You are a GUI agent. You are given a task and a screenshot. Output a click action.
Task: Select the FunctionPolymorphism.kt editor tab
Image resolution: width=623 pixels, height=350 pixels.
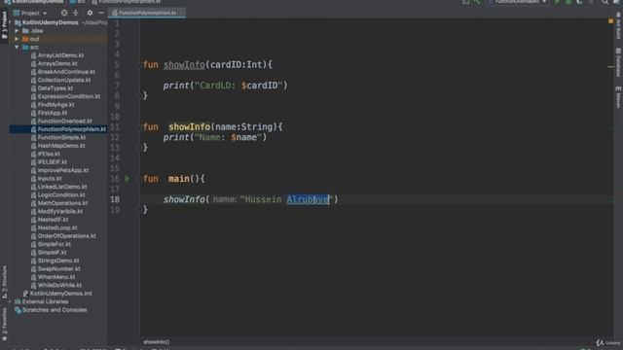[147, 13]
